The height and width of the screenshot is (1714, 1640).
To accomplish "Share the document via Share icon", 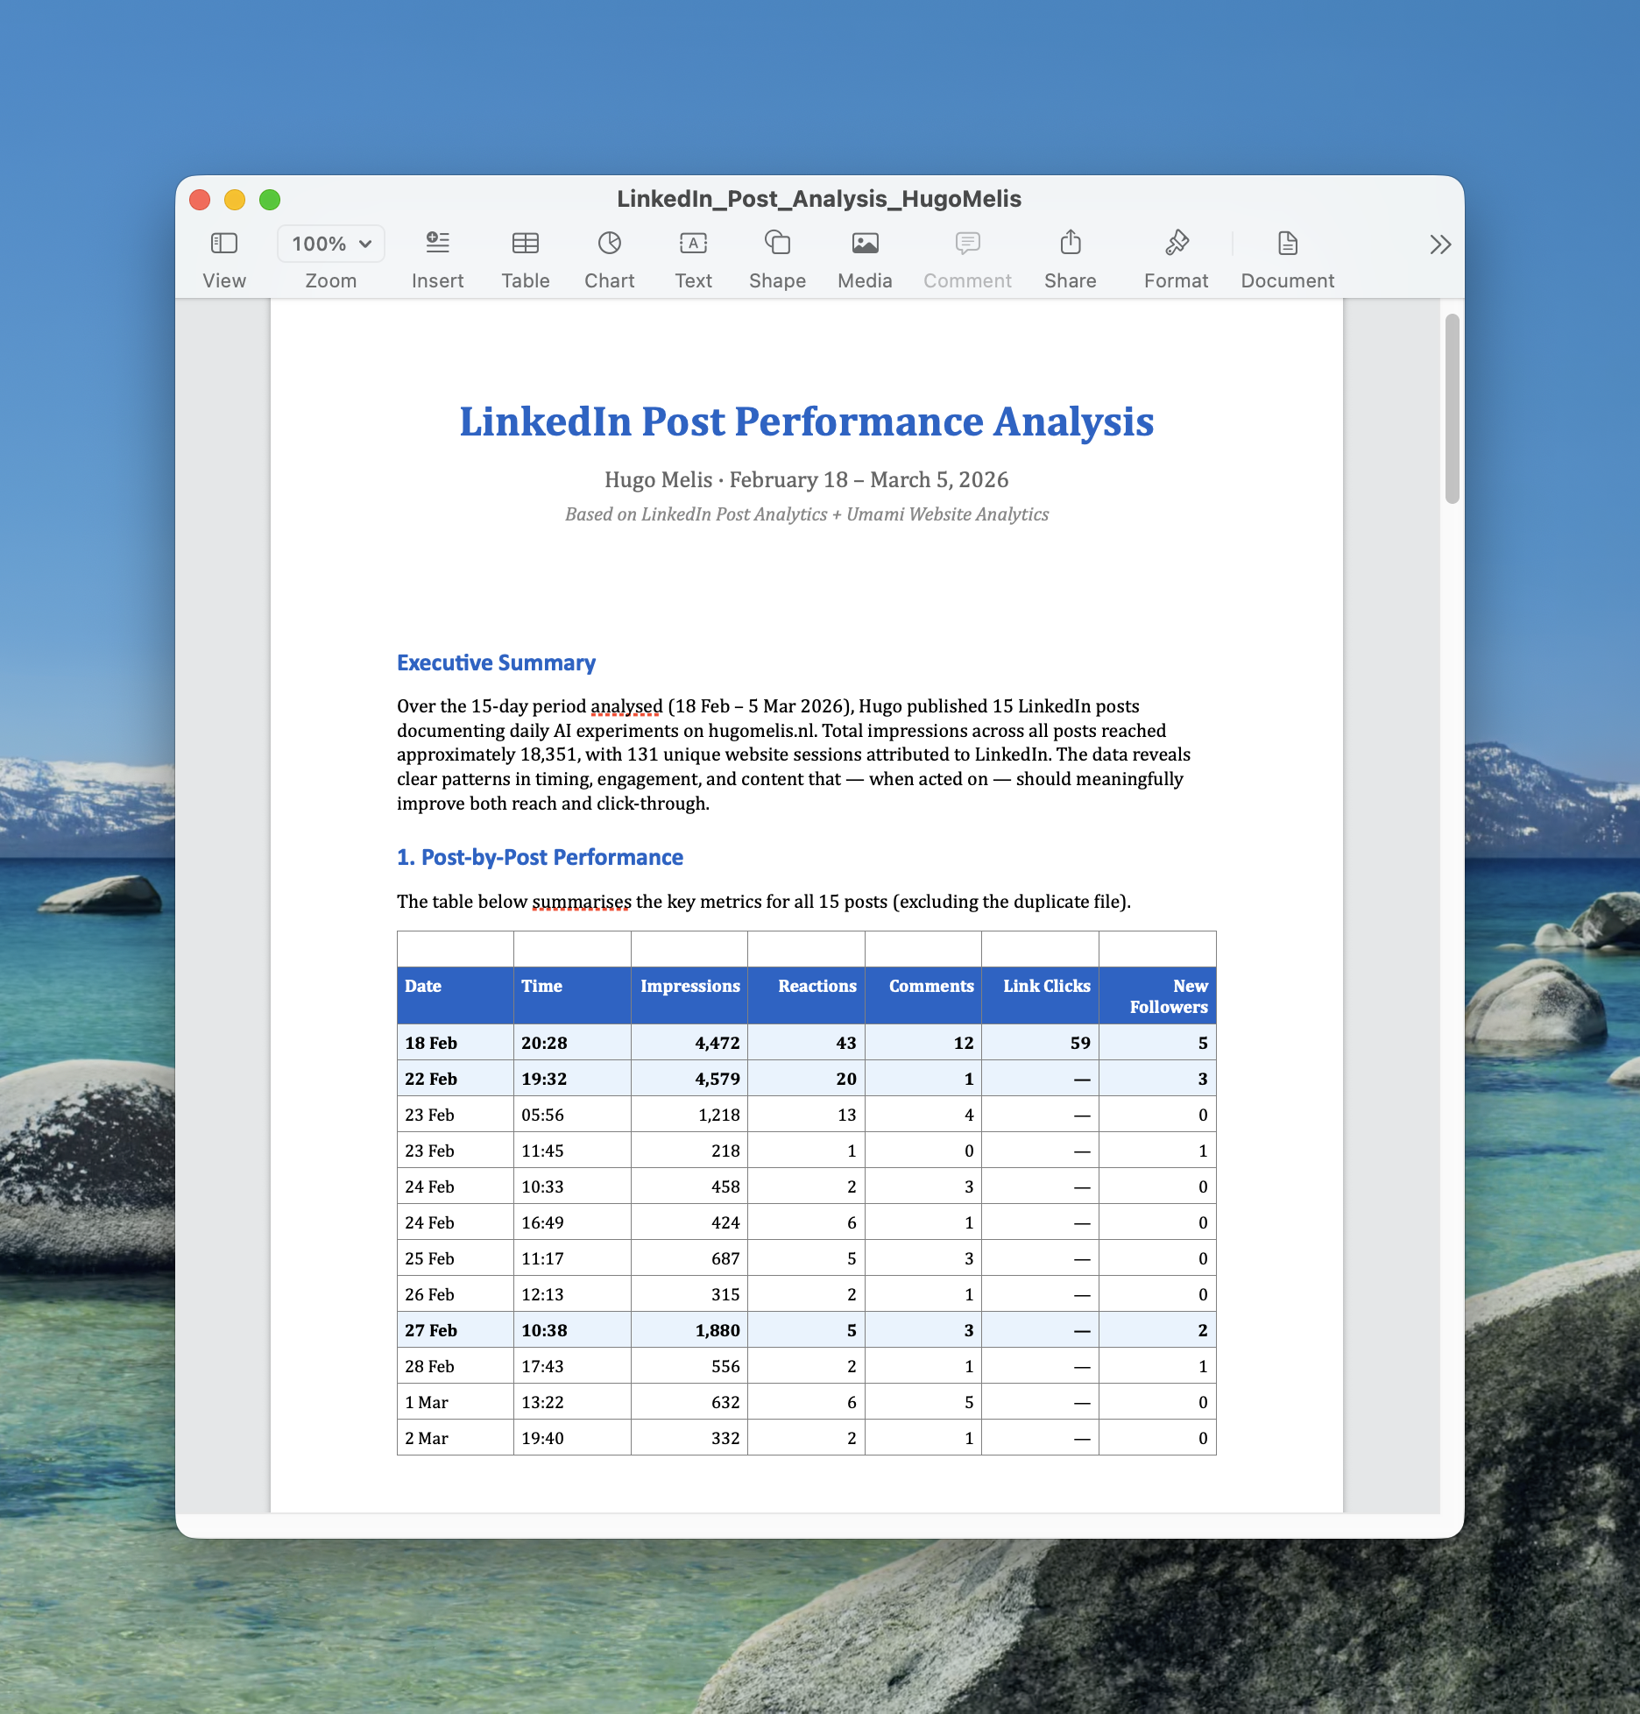I will click(1071, 244).
